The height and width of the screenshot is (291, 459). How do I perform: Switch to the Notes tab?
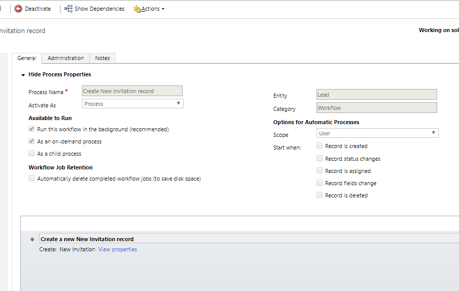102,58
